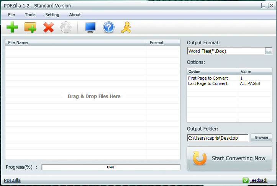Open the File menu
The width and height of the screenshot is (277, 186).
click(11, 15)
